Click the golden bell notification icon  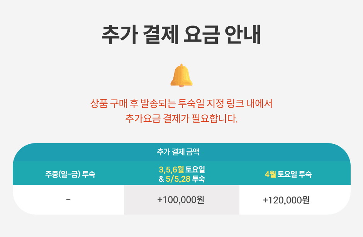(181, 75)
